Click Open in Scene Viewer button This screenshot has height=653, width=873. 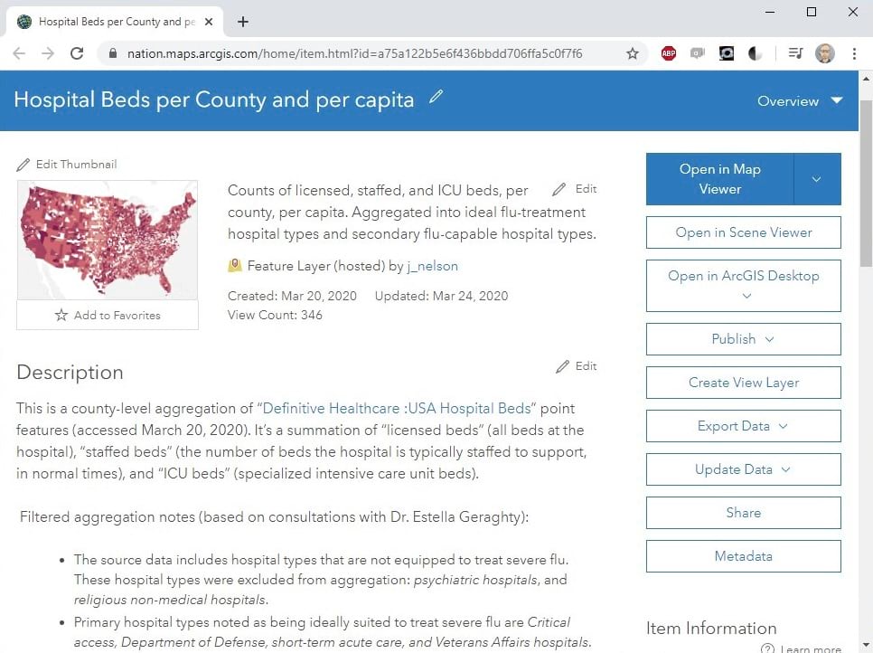click(x=743, y=232)
